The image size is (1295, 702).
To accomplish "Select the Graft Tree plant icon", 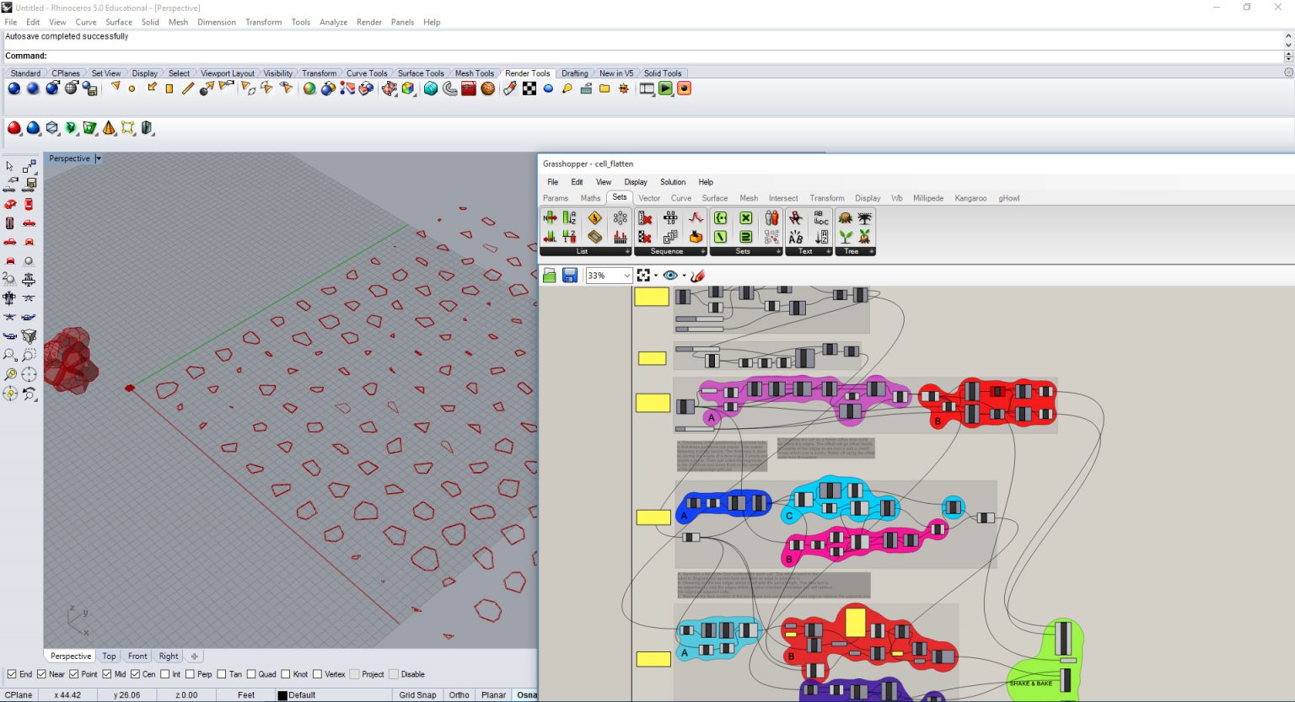I will point(846,237).
